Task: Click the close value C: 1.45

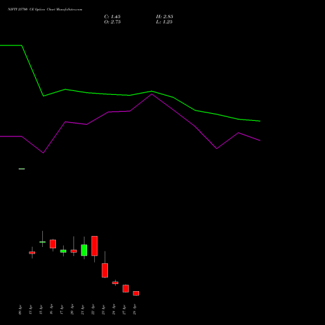Action: [112, 17]
